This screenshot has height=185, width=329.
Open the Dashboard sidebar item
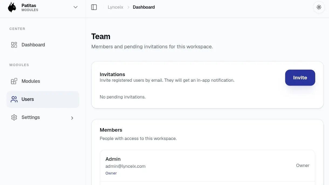point(43,45)
